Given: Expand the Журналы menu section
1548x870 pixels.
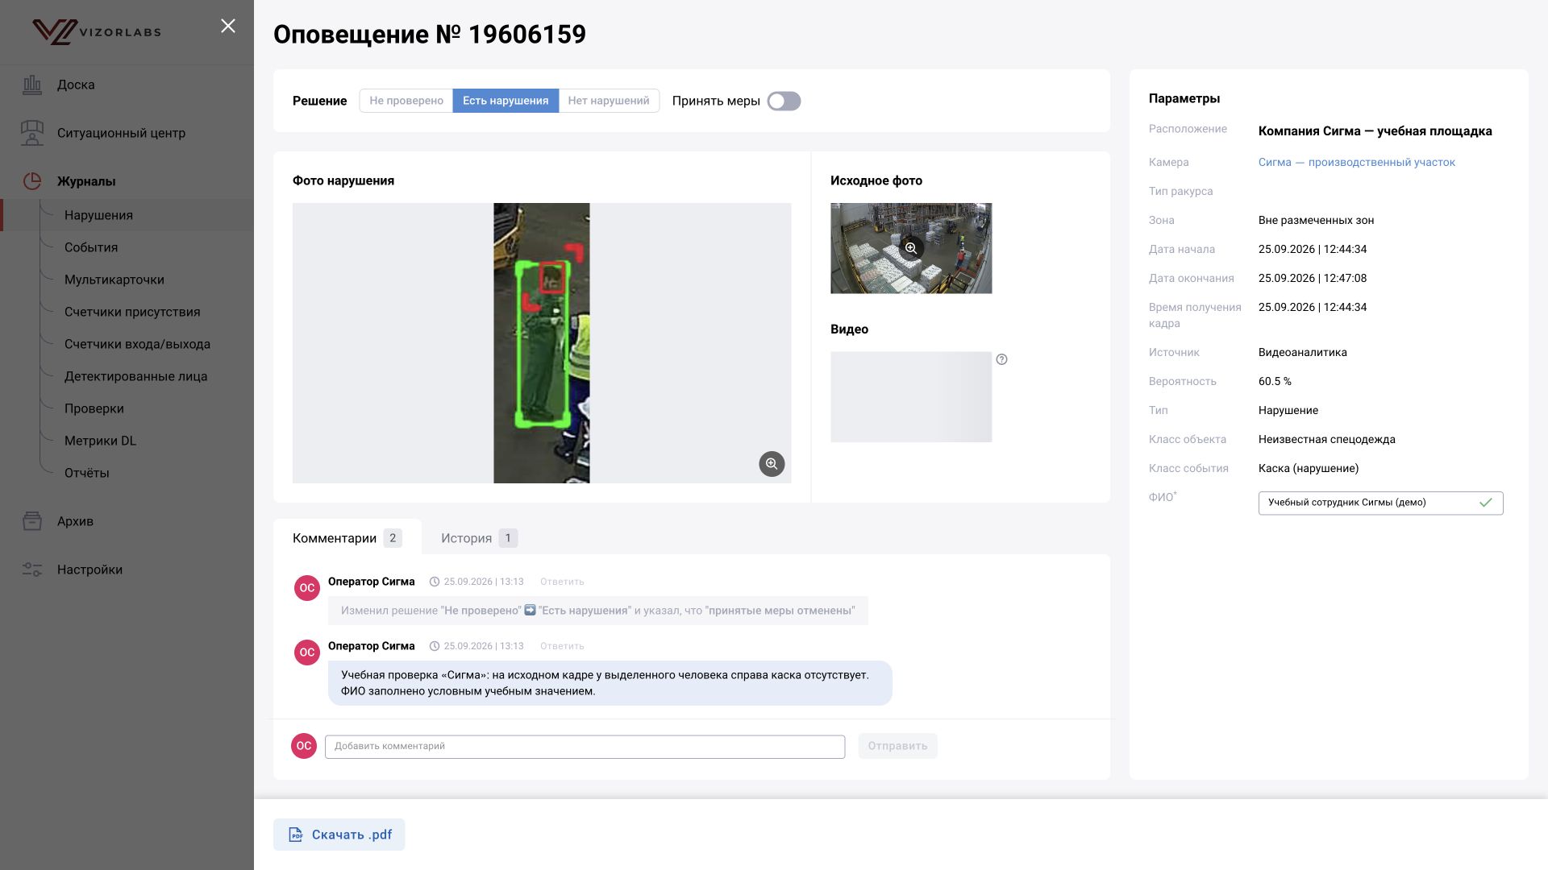Looking at the screenshot, I should [86, 181].
